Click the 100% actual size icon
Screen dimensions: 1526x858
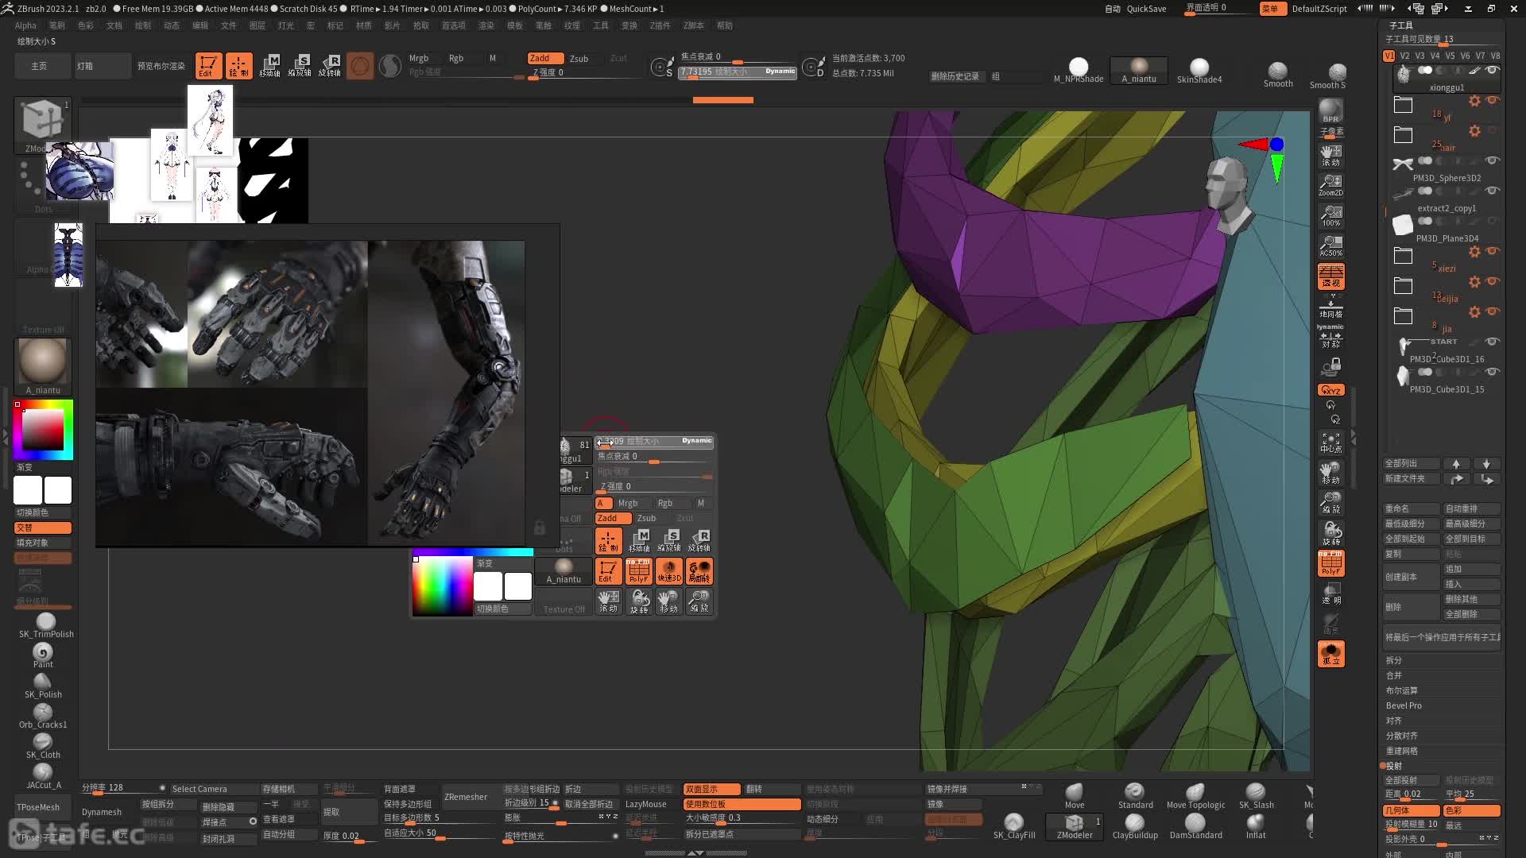[x=1330, y=216]
